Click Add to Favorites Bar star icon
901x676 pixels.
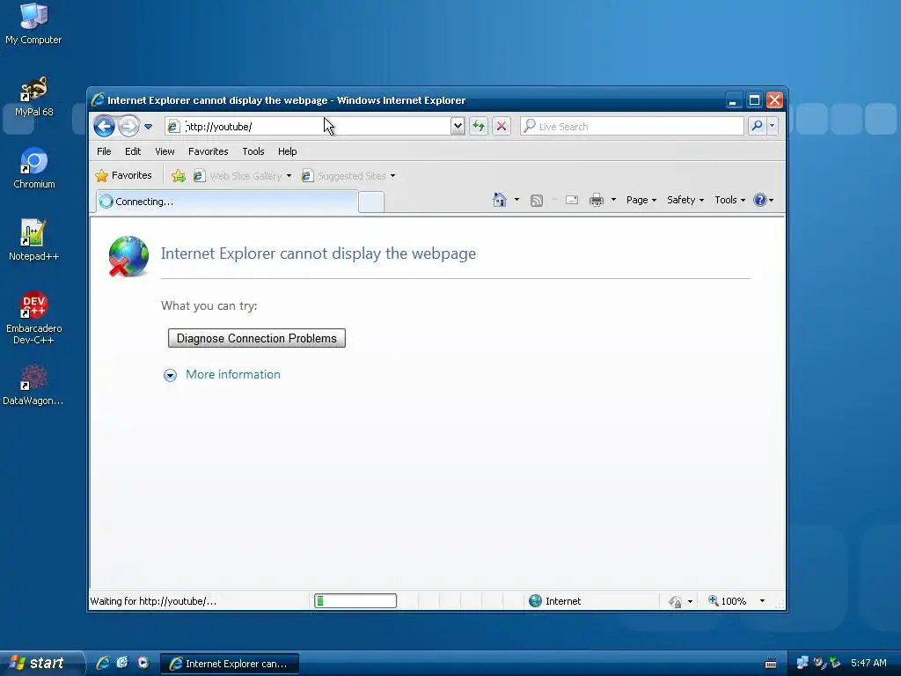(x=179, y=176)
